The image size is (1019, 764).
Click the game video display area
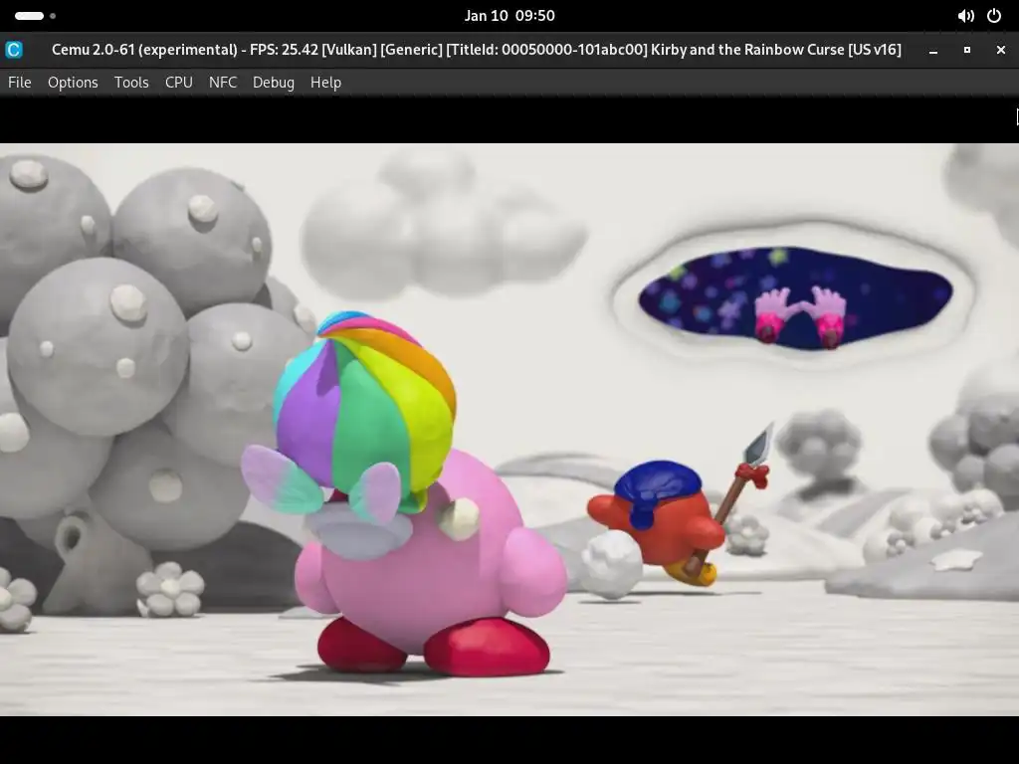(x=509, y=430)
